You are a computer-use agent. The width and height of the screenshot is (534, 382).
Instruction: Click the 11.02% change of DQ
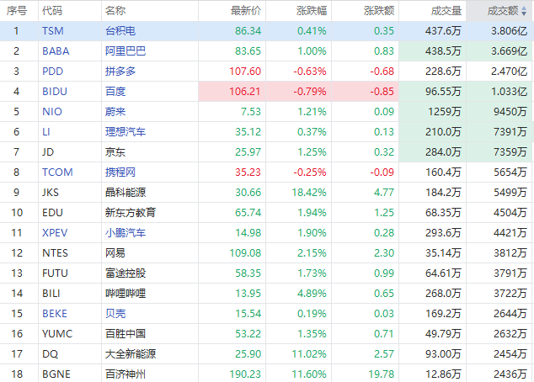(x=309, y=353)
